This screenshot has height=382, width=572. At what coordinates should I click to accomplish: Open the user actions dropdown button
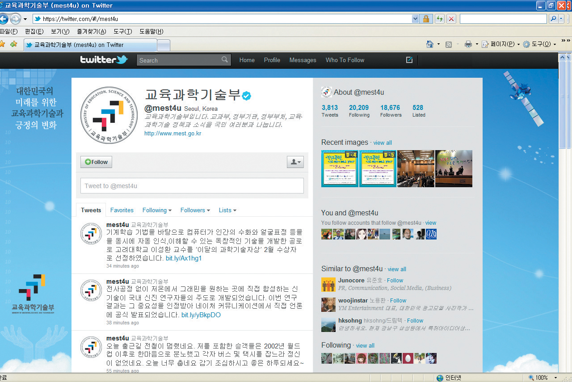[x=295, y=162]
